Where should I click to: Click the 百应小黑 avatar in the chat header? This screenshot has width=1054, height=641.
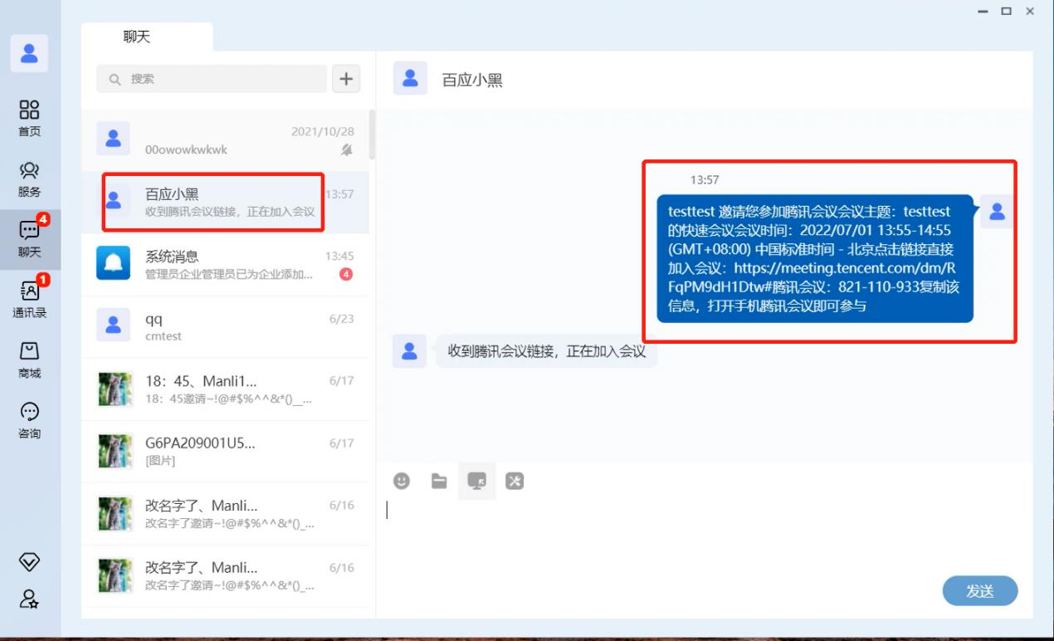[x=410, y=79]
